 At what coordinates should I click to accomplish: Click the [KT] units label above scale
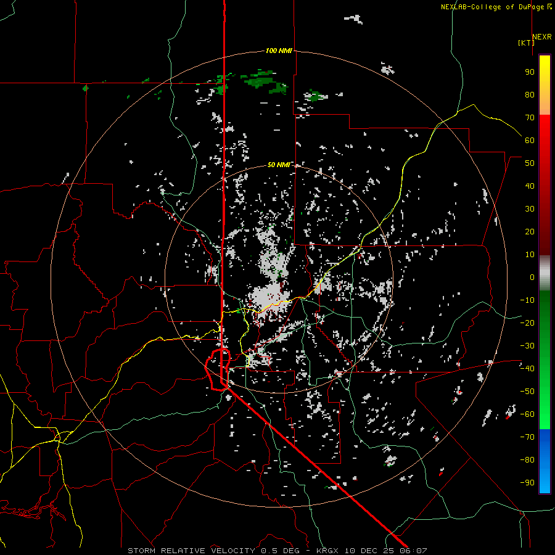point(526,43)
